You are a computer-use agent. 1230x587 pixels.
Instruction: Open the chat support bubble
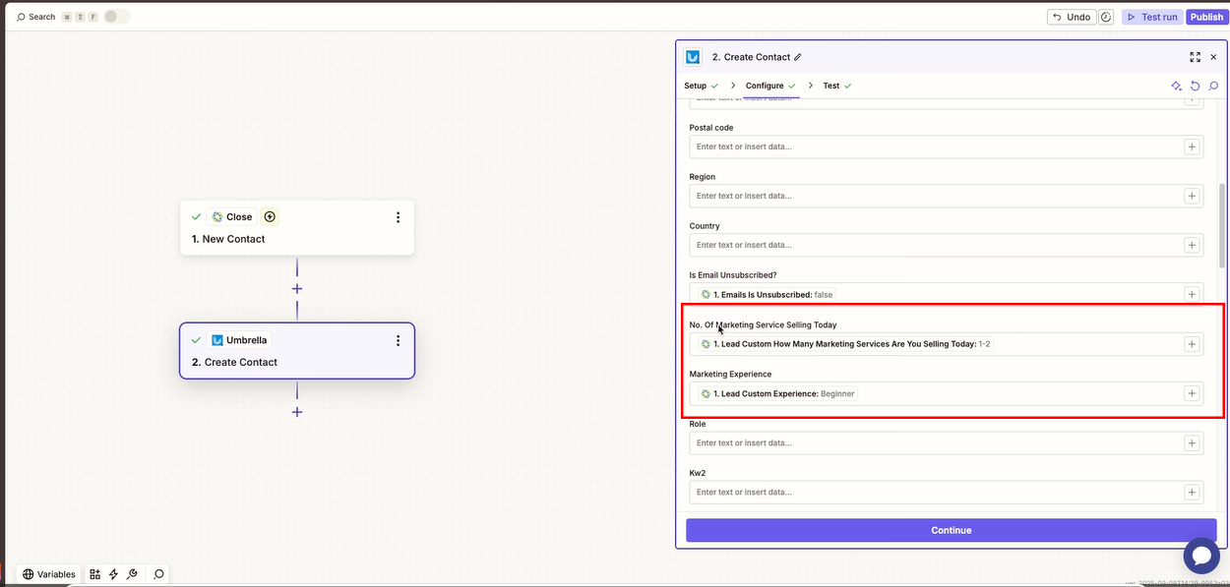pos(1201,556)
